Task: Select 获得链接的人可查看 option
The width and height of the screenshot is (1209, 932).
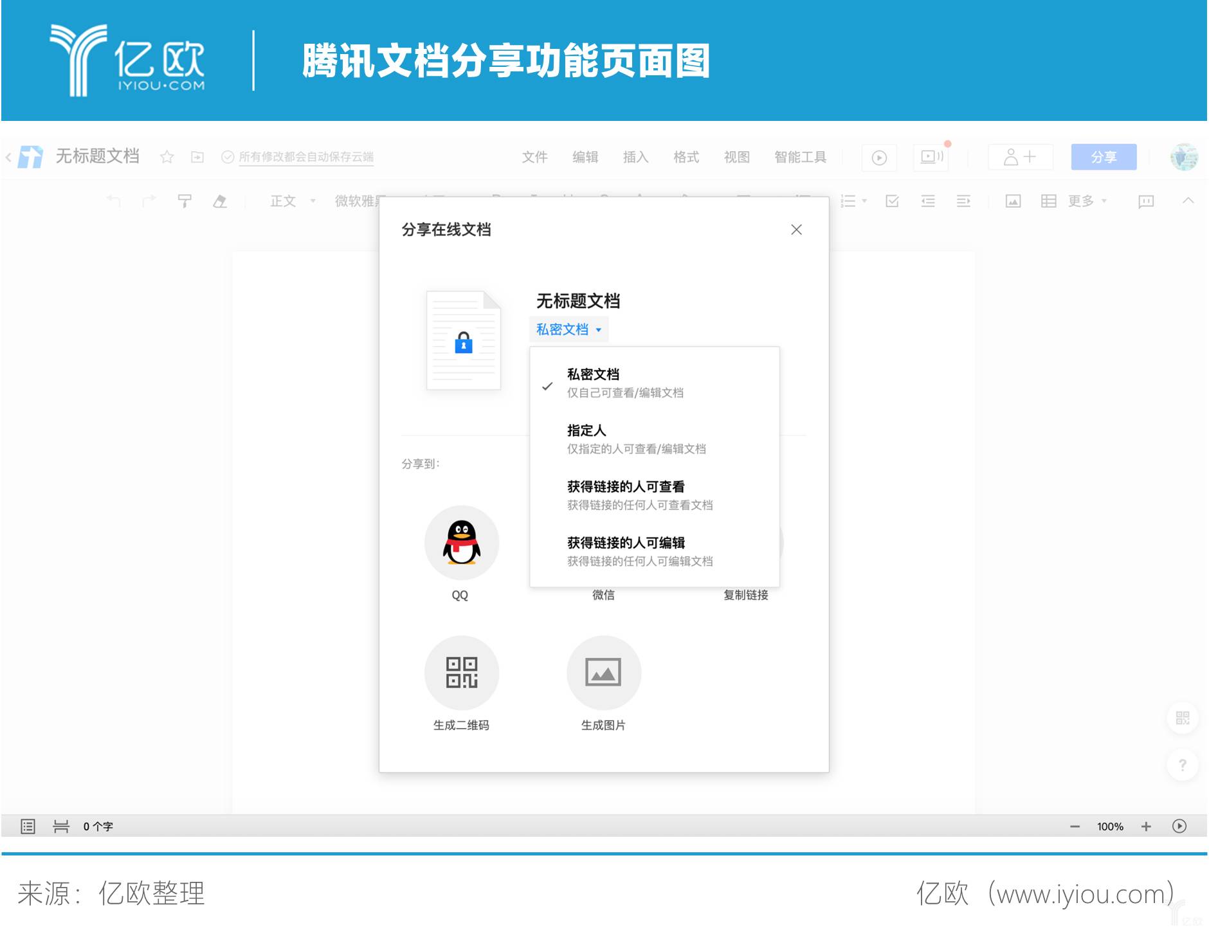Action: tap(655, 495)
